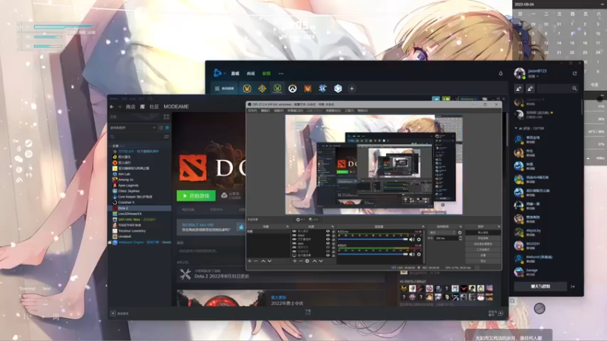Screen dimensions: 607x341
Task: Open the 文件(F) menu in OBS
Action: [x=253, y=111]
